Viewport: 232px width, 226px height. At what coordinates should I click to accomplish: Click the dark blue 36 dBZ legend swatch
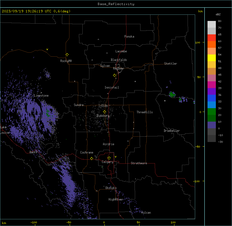tap(212, 98)
